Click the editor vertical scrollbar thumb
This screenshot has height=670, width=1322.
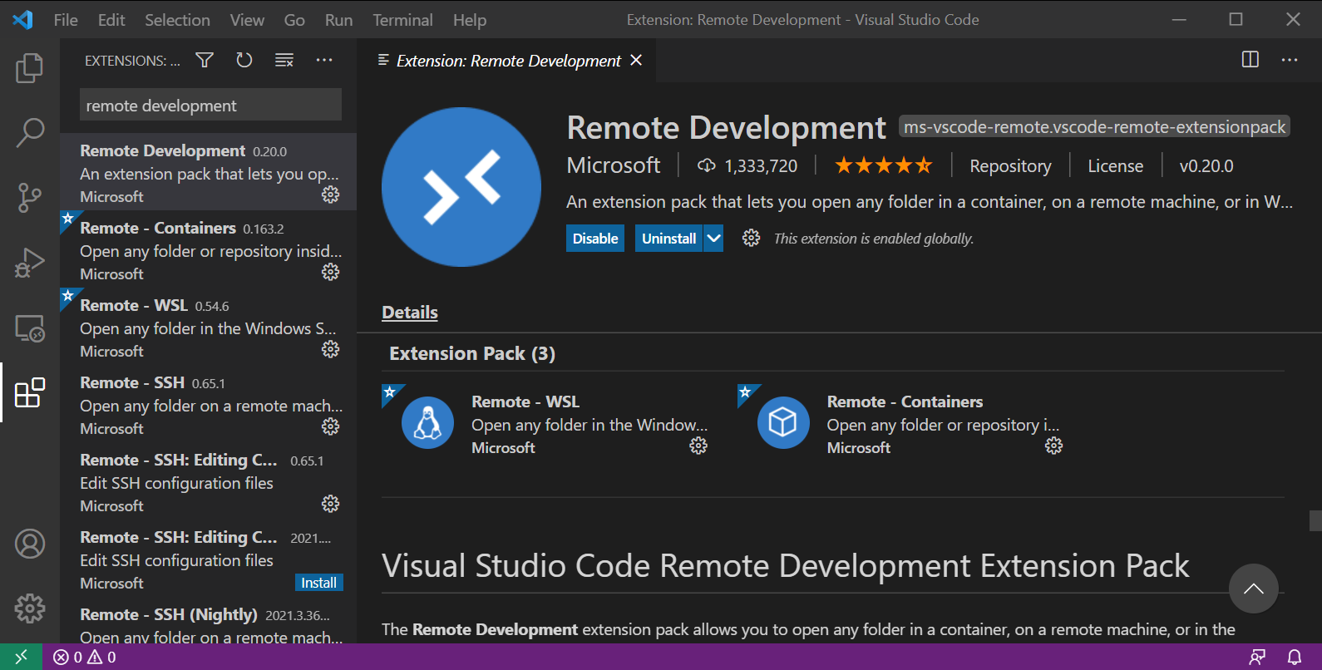coord(1315,520)
